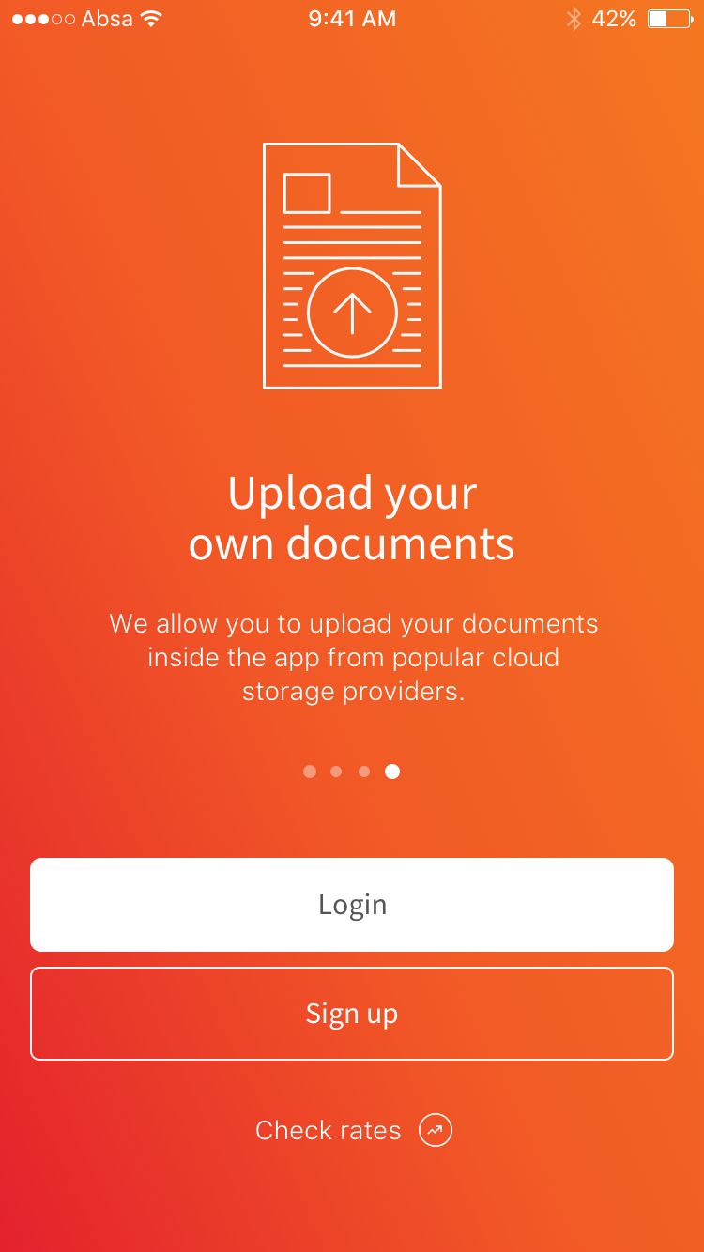The width and height of the screenshot is (704, 1252).
Task: Select the fourth active page dot
Action: click(x=392, y=771)
